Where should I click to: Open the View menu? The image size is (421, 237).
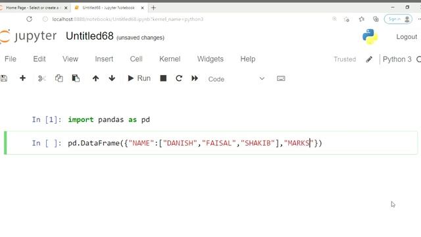pyautogui.click(x=70, y=59)
